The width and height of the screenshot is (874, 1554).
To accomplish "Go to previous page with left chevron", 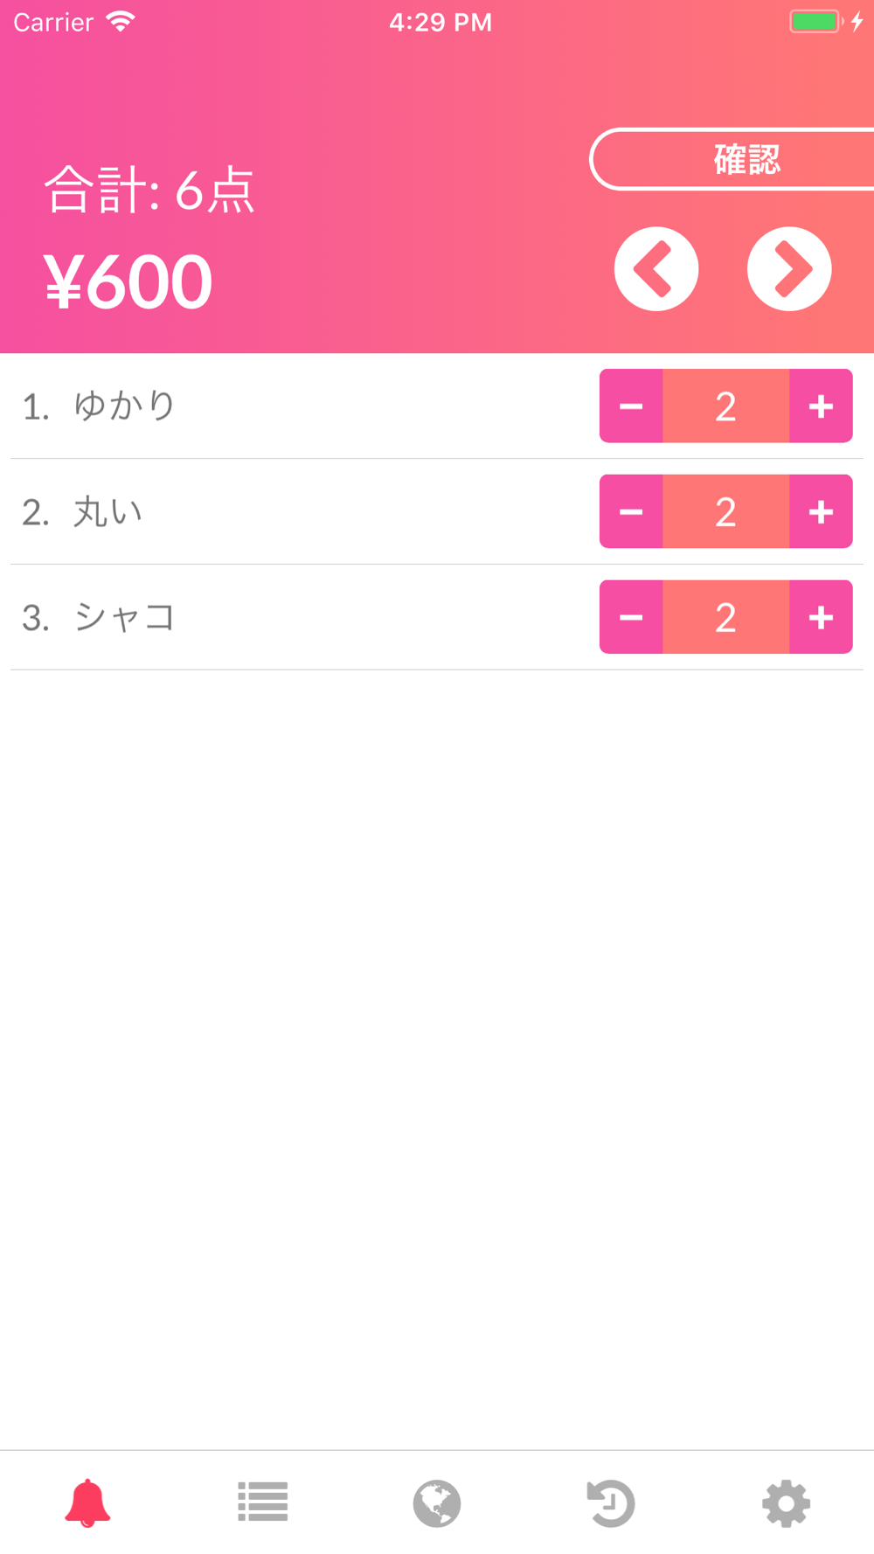I will click(x=656, y=269).
